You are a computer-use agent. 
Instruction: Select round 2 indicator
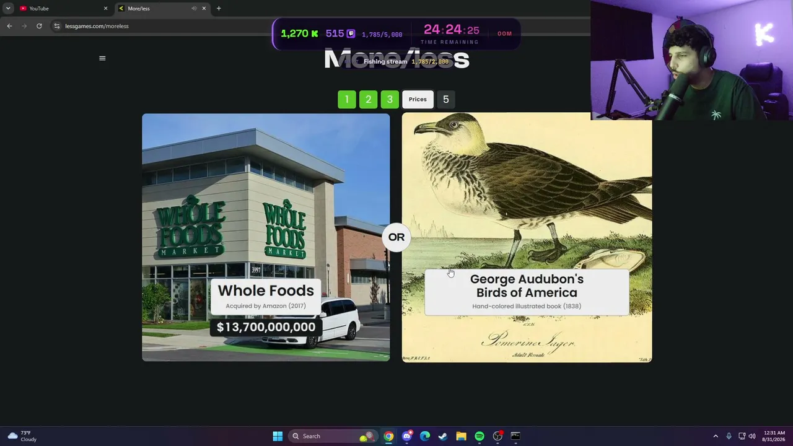point(368,99)
